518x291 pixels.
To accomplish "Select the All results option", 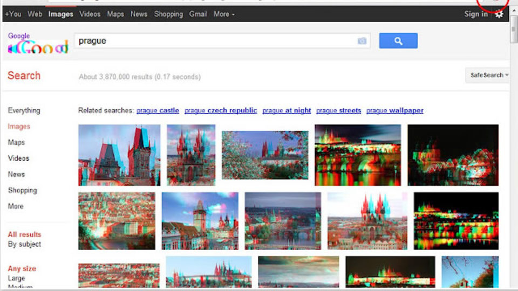I will pyautogui.click(x=24, y=234).
